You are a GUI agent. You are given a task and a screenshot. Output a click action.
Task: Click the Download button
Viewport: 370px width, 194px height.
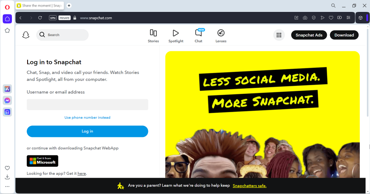point(344,35)
